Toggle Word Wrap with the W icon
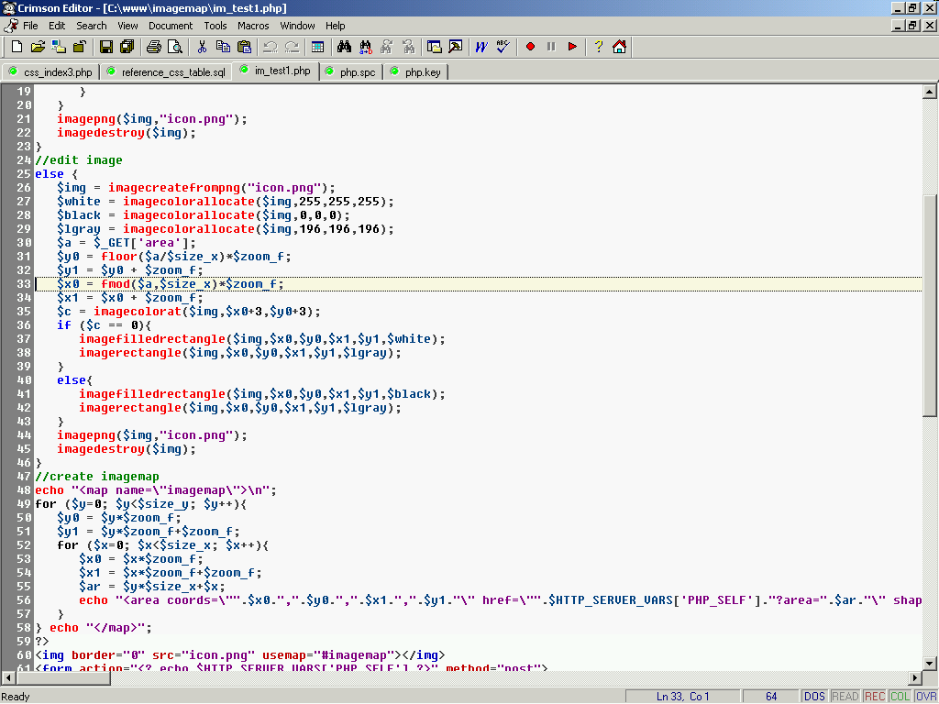This screenshot has width=939, height=704. tap(481, 47)
